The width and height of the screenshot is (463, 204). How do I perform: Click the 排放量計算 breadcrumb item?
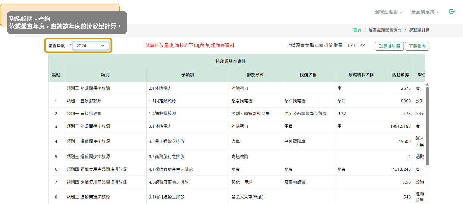click(x=419, y=30)
